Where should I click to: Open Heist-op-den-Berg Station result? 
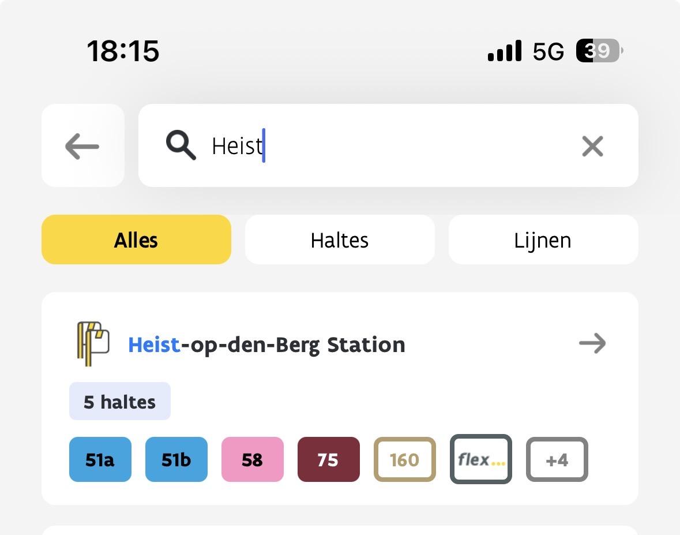[266, 345]
